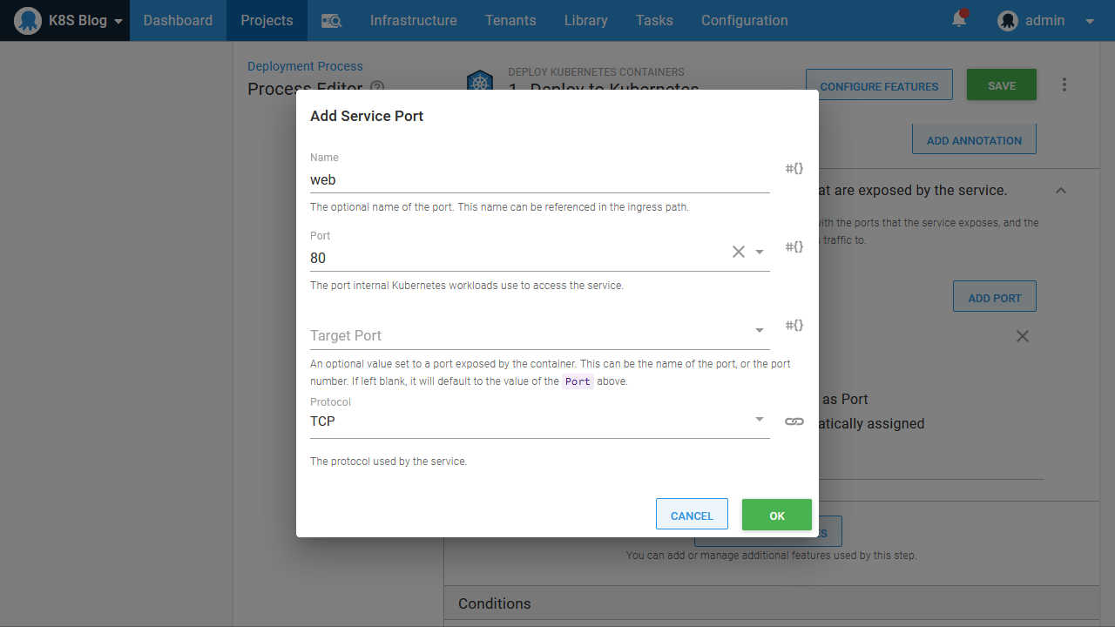Viewport: 1115px width, 627px height.
Task: Clear the Port value with X icon
Action: tap(738, 252)
